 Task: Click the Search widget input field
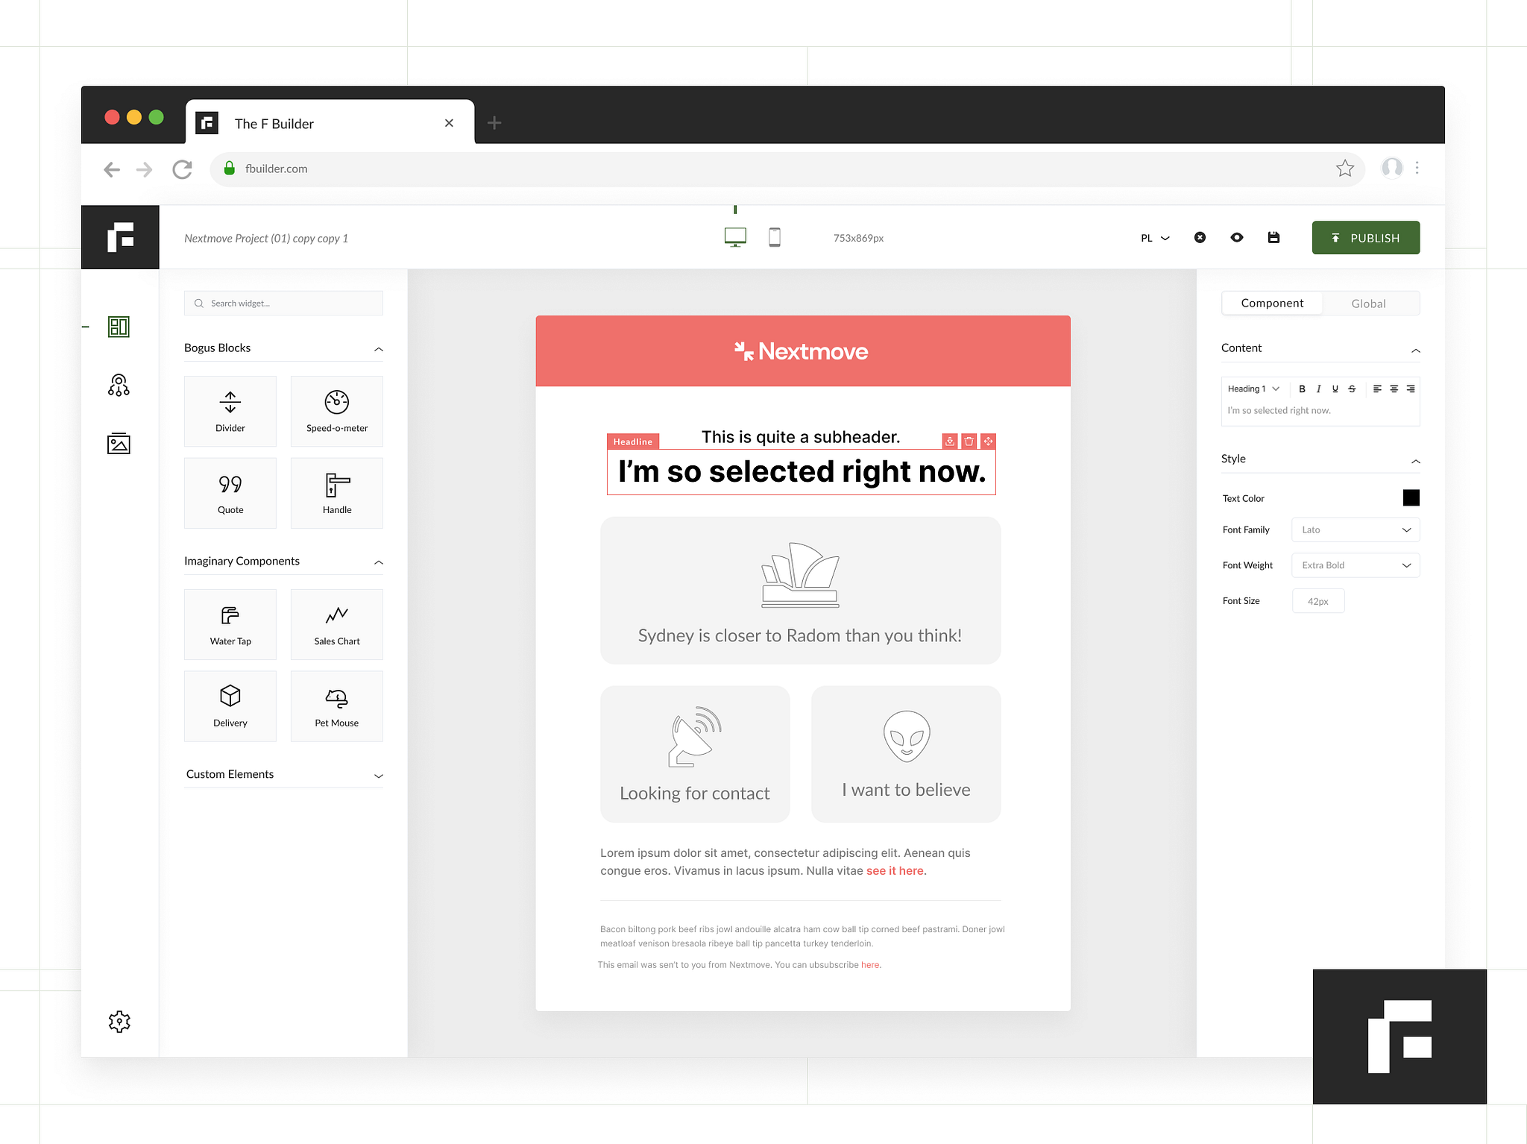283,304
